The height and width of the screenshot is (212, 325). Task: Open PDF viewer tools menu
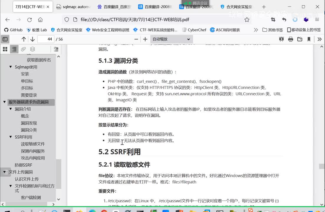319,39
